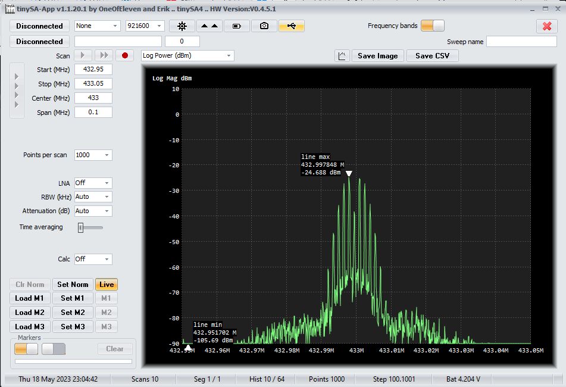The image size is (566, 387).
Task: Click the progress bar under Markers
Action: tap(73, 361)
